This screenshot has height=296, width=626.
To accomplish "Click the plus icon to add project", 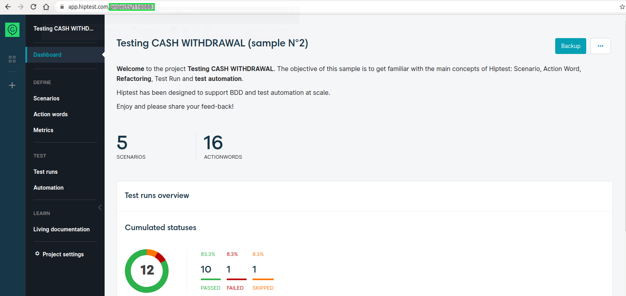I will (x=12, y=85).
